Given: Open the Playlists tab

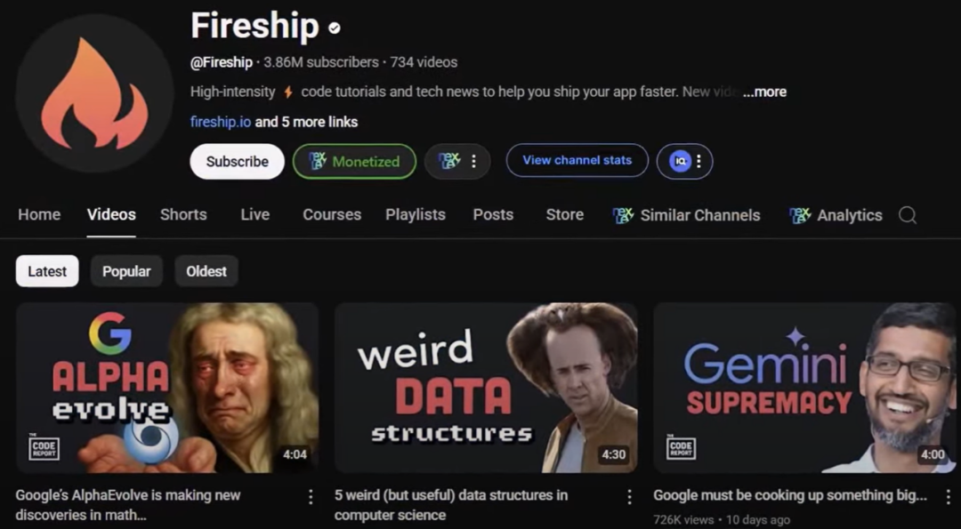Looking at the screenshot, I should [416, 215].
